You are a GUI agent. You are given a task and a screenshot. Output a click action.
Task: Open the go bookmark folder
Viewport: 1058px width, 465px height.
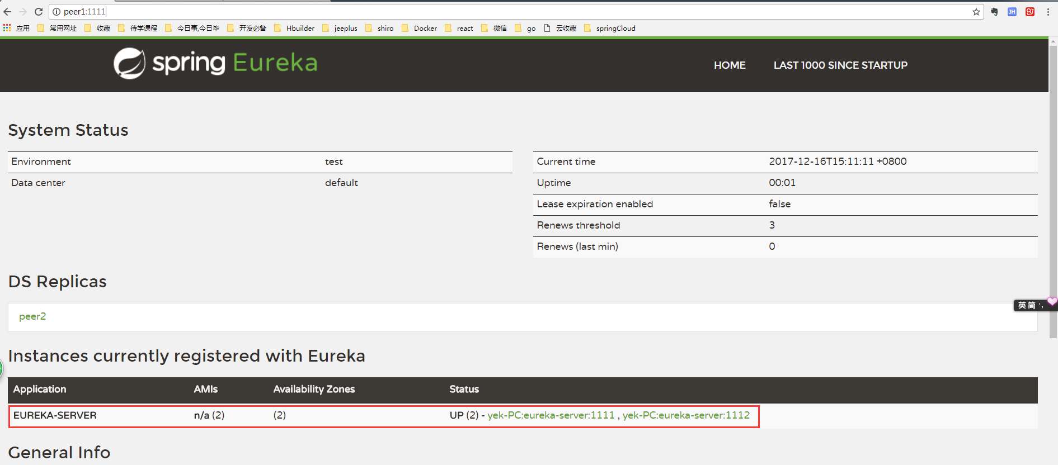[525, 28]
